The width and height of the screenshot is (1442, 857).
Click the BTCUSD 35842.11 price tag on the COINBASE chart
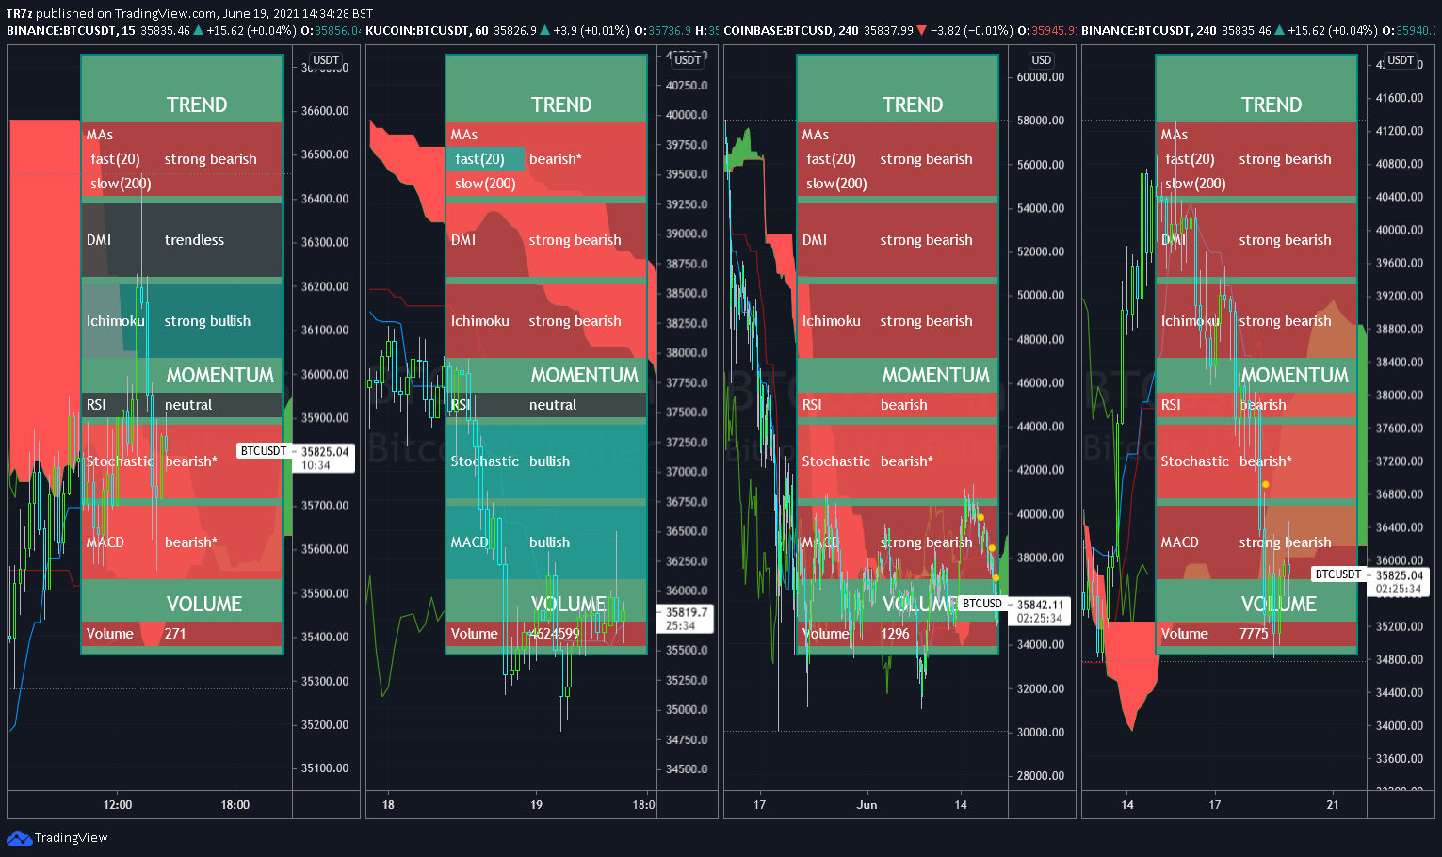(x=1014, y=611)
